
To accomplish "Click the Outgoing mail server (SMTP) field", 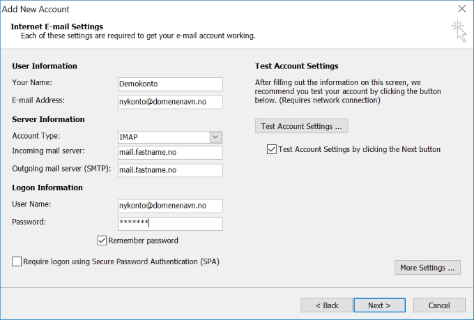I will (x=170, y=170).
